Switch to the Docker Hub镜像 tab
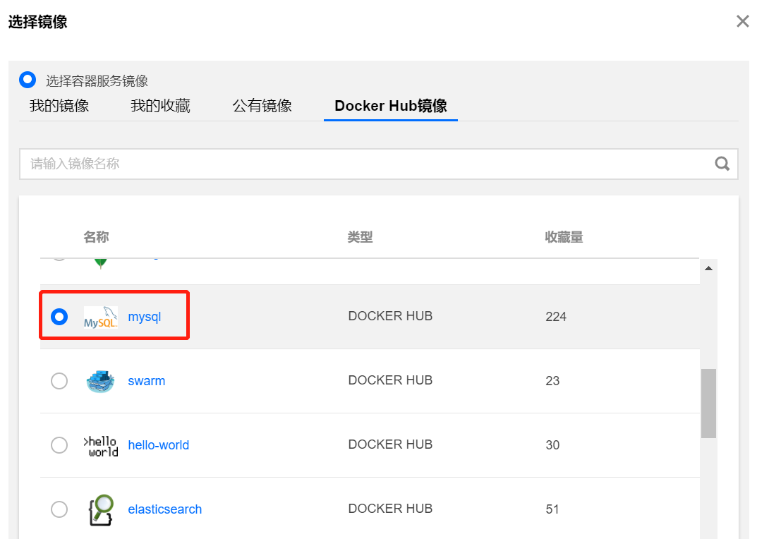 pyautogui.click(x=391, y=106)
